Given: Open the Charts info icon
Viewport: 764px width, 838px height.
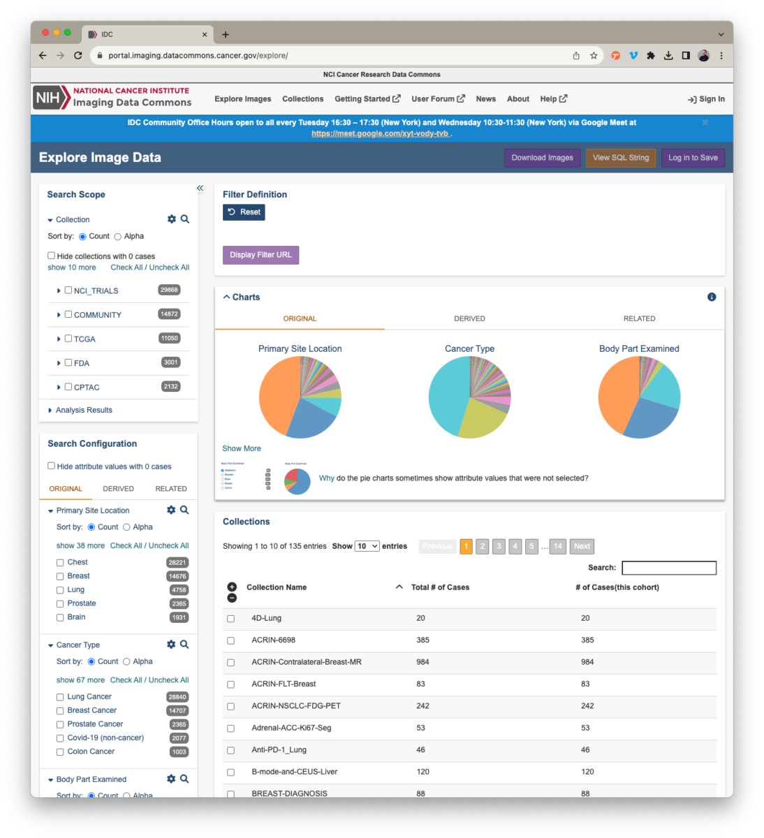Looking at the screenshot, I should tap(712, 297).
